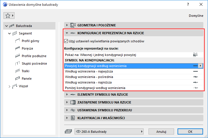Viewport: 208px width, 138px height.
Task: Expand the Ustawienia symbolu przekroju panel
Action: [x=67, y=110]
